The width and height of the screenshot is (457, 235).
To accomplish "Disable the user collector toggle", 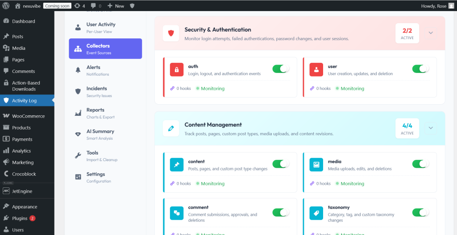I will (420, 69).
